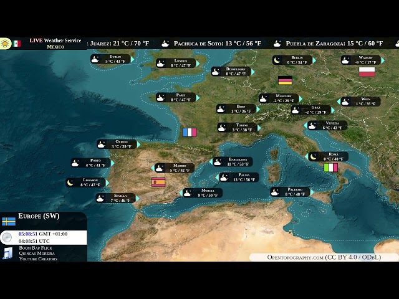
Task: Click the Palma 13 °C / 56 °F label
Action: coord(239,177)
